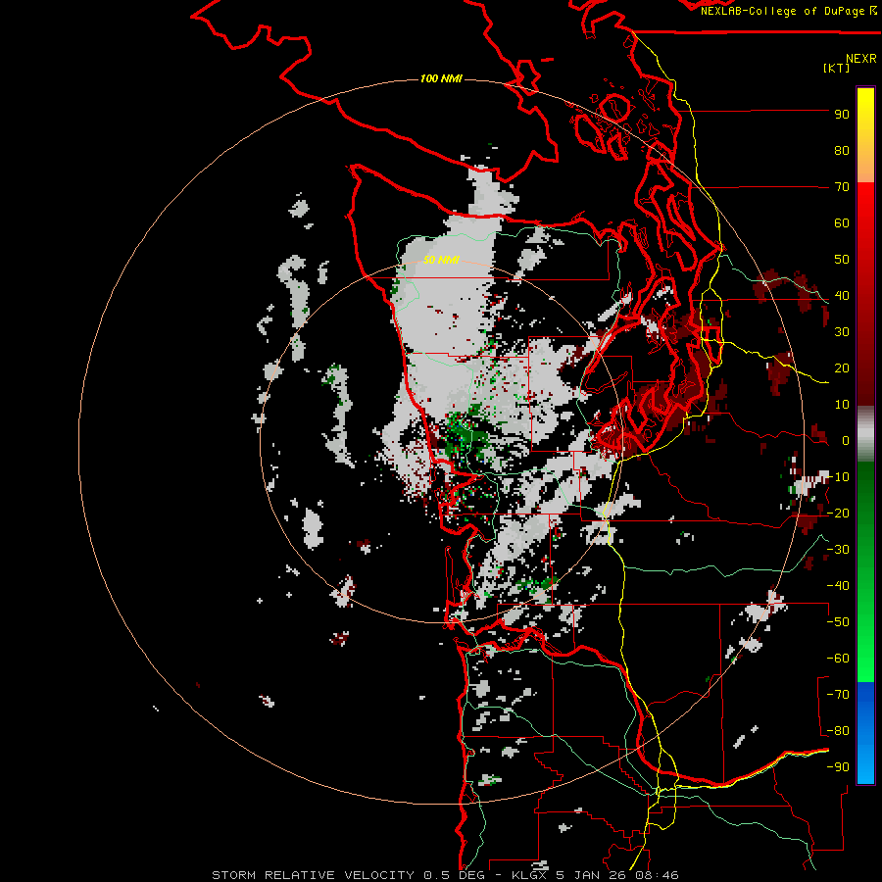Click the -30 scale label
Viewport: 882px width, 882px height.
[x=838, y=550]
